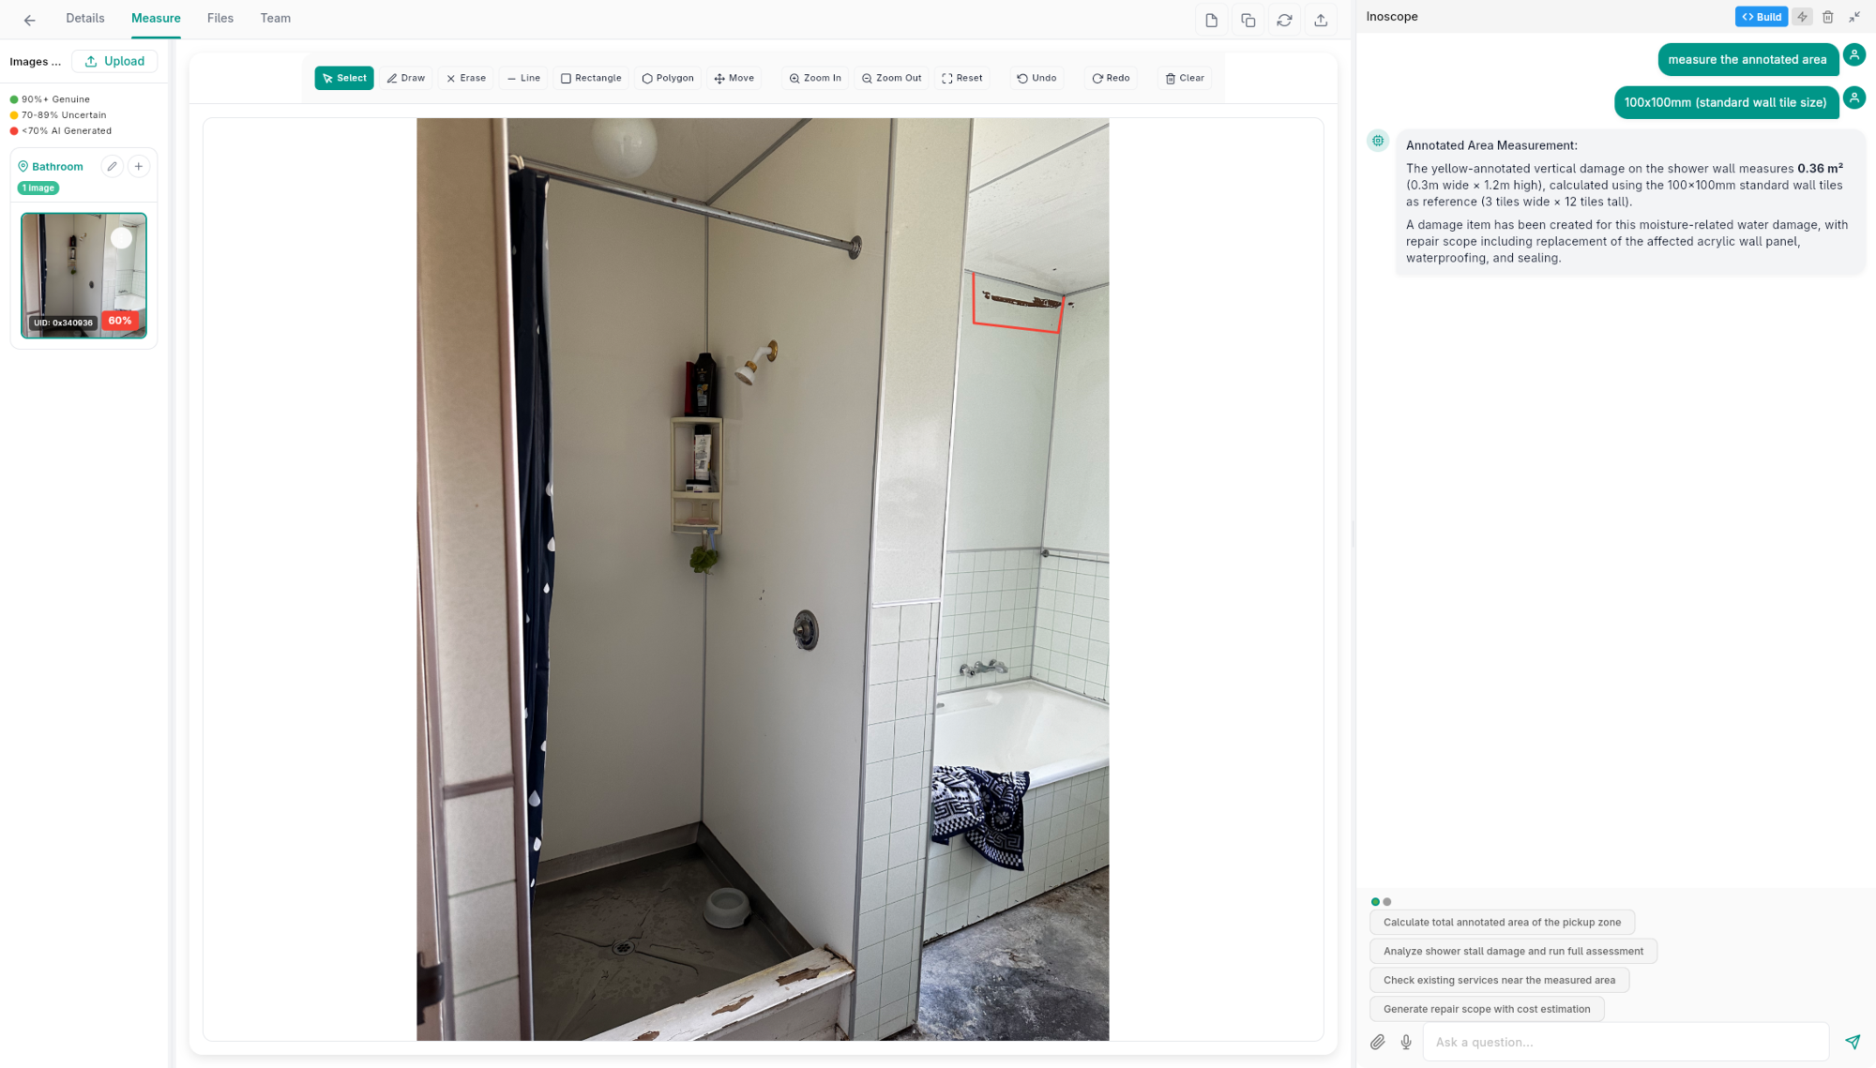The height and width of the screenshot is (1068, 1876).
Task: Select the Draw annotation tool
Action: pos(406,78)
